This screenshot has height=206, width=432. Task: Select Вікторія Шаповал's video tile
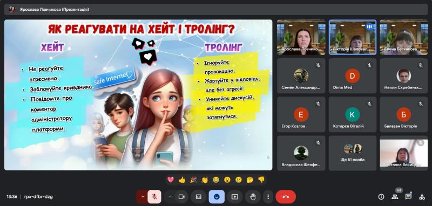pos(353,37)
